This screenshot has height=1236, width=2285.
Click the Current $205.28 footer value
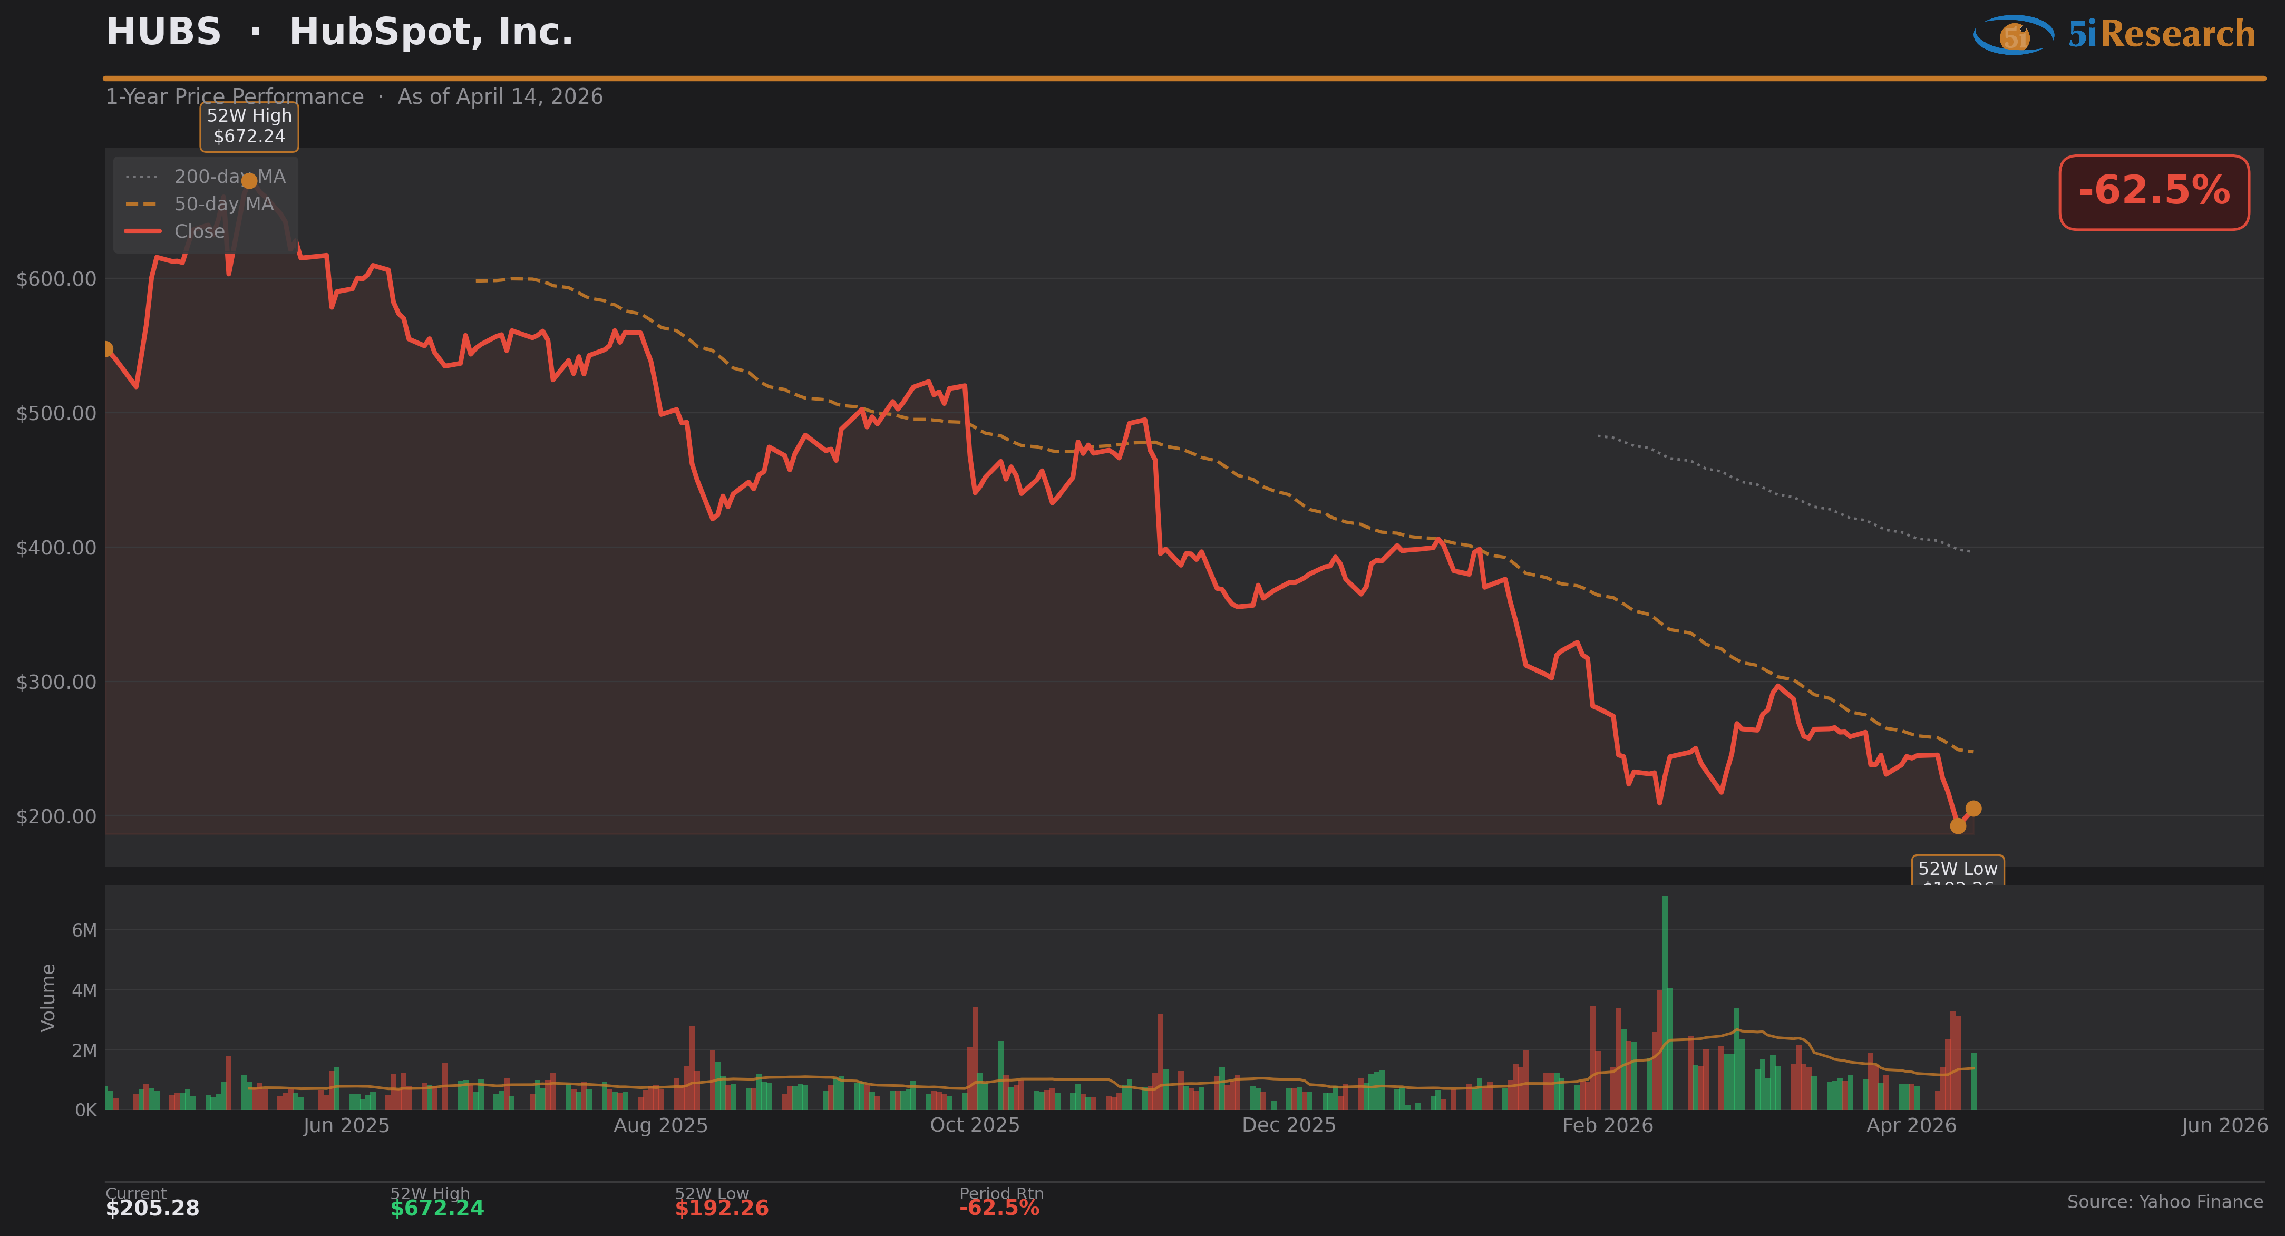pyautogui.click(x=152, y=1208)
